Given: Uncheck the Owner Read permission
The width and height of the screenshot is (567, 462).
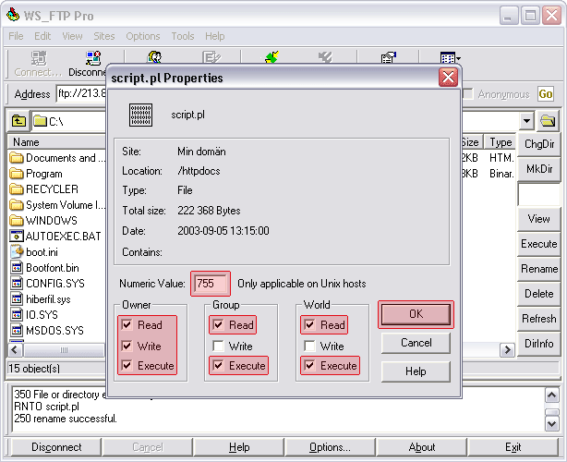Looking at the screenshot, I should click(x=126, y=325).
